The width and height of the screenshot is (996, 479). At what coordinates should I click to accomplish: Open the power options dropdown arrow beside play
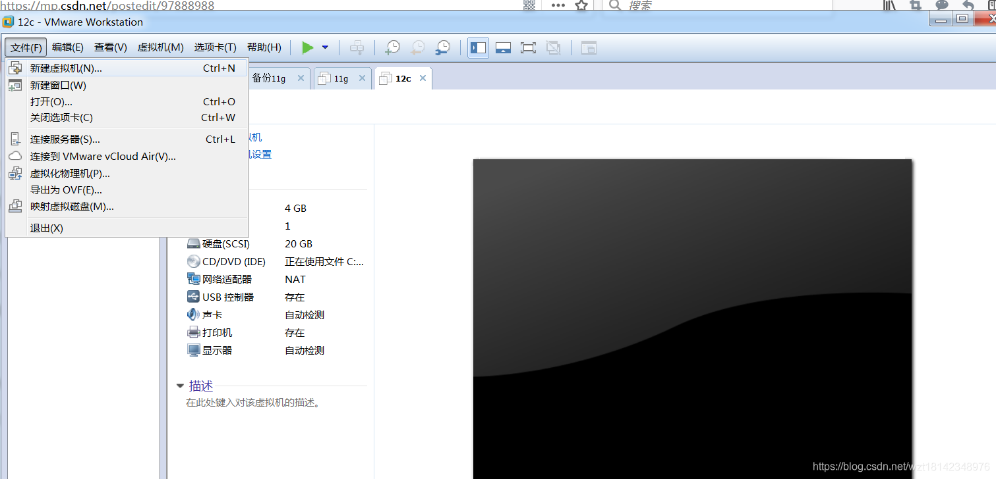point(325,47)
